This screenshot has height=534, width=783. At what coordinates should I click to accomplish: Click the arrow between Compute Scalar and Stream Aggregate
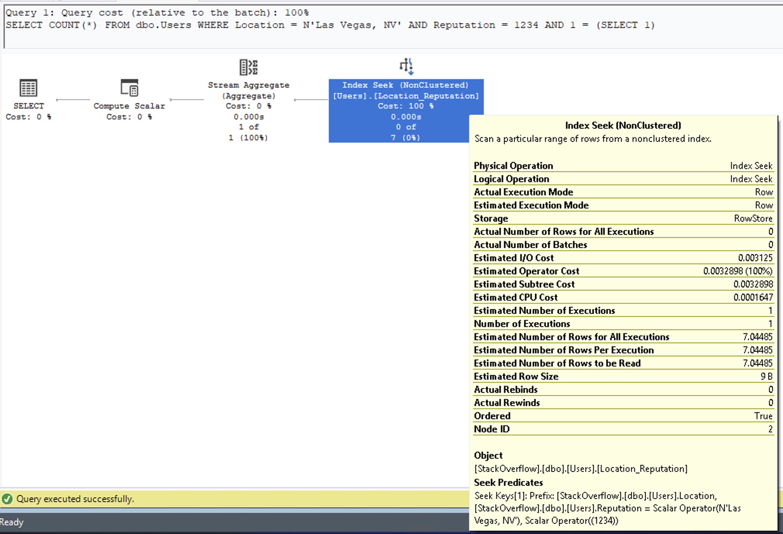pyautogui.click(x=186, y=100)
